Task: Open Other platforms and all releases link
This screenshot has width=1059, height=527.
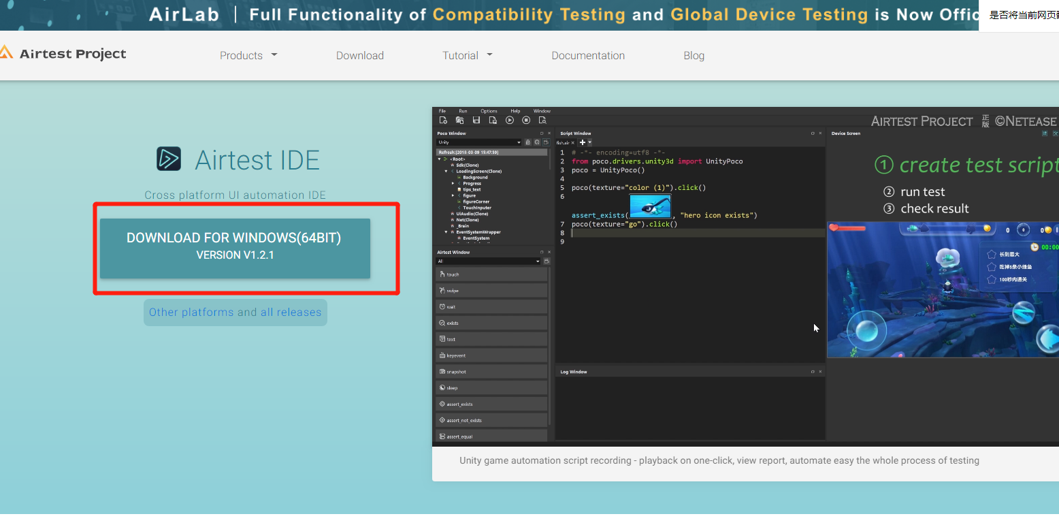Action: click(235, 313)
